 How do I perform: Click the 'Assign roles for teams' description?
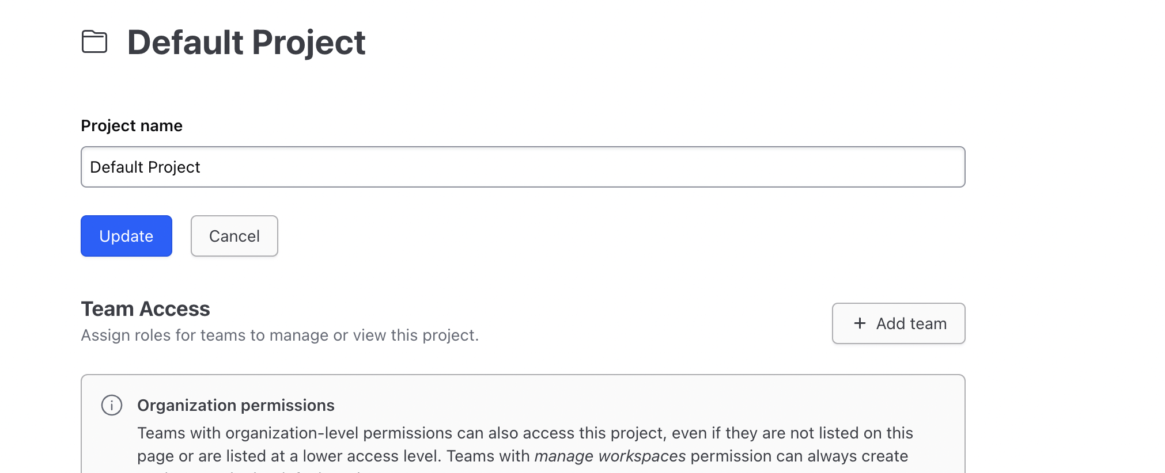279,335
